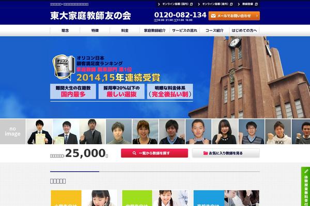Click the red folder icon beside お気に入り教師を見る

[x=206, y=153]
